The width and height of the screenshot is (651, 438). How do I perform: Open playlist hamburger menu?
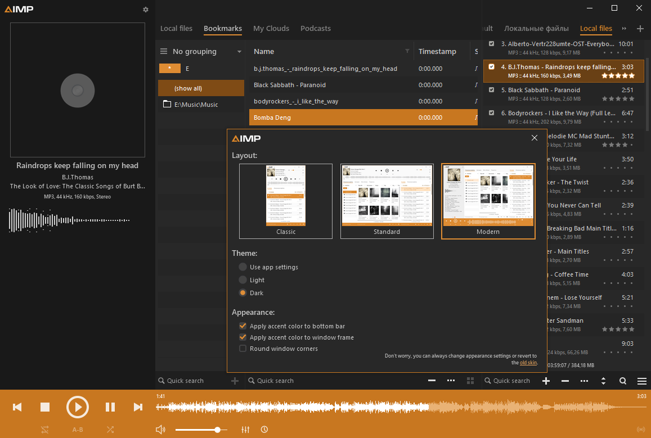click(642, 381)
